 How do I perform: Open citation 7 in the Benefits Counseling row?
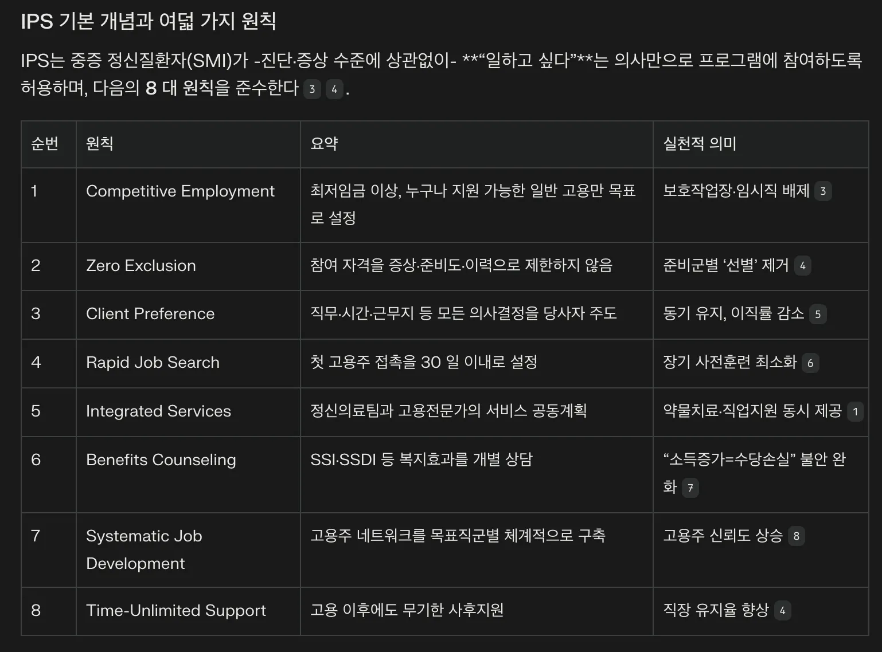tap(692, 488)
